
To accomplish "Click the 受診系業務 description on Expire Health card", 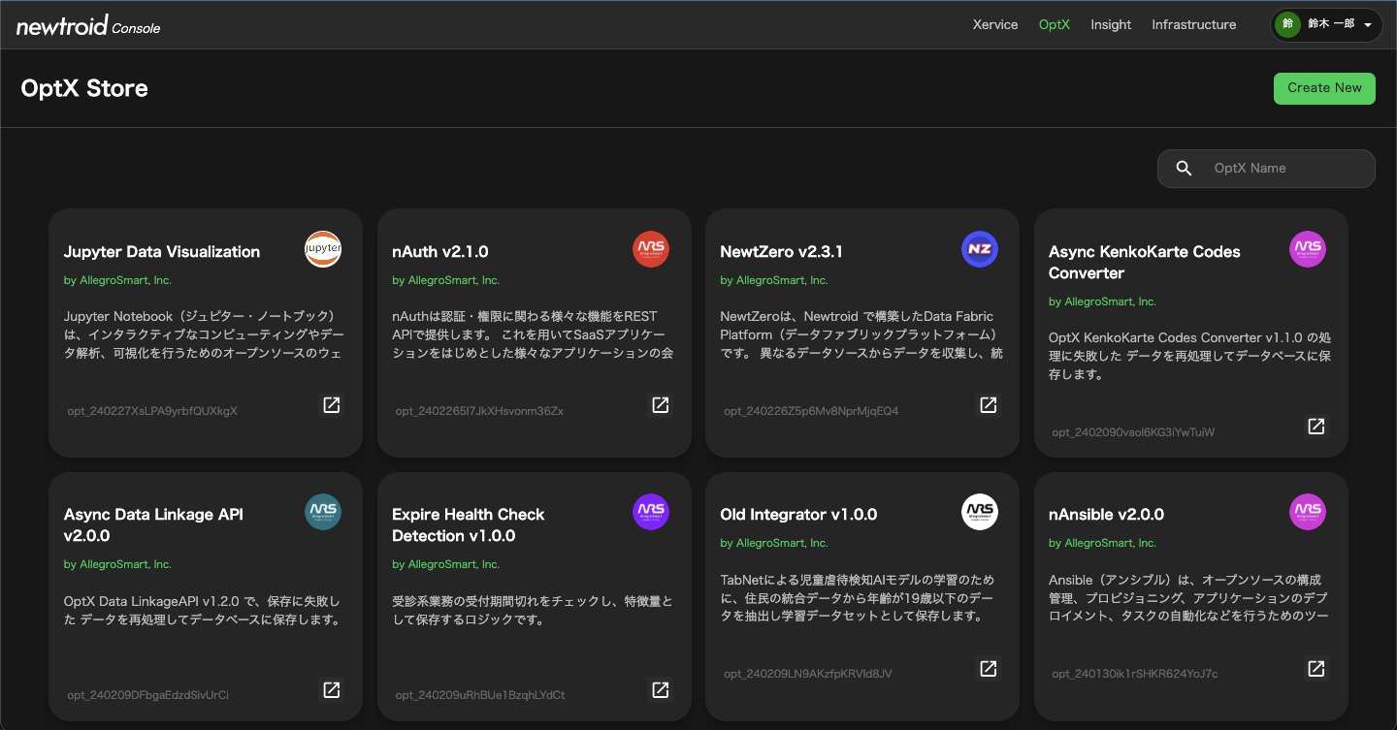I will 533,611.
